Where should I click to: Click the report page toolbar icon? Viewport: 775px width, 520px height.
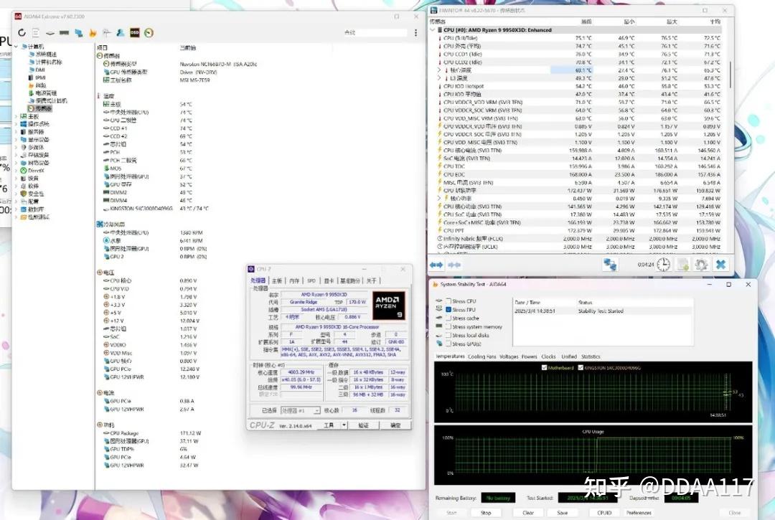[x=36, y=32]
